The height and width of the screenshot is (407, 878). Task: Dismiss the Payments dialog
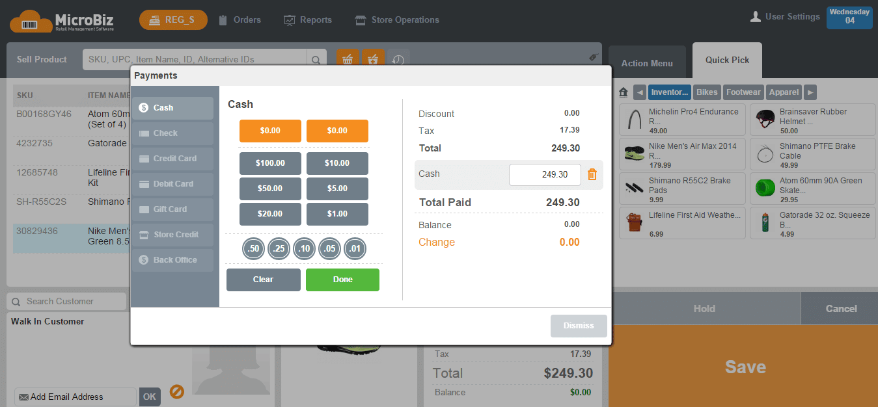point(579,326)
